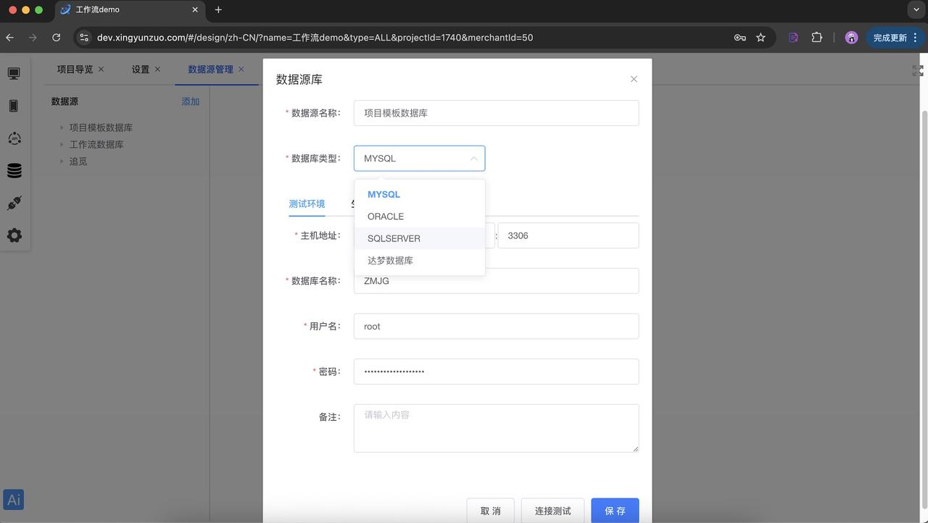928x523 pixels.
Task: Switch to the 项目导览 tab
Action: click(75, 70)
